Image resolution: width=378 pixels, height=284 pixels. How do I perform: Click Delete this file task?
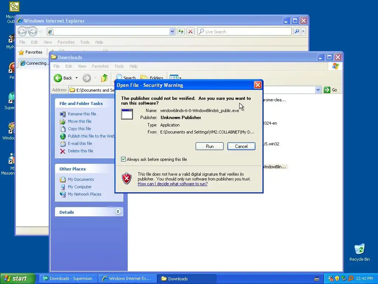80,151
